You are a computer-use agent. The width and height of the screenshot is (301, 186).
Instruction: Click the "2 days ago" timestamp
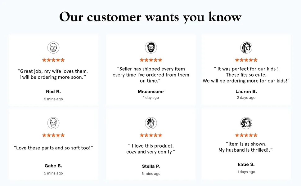(246, 97)
